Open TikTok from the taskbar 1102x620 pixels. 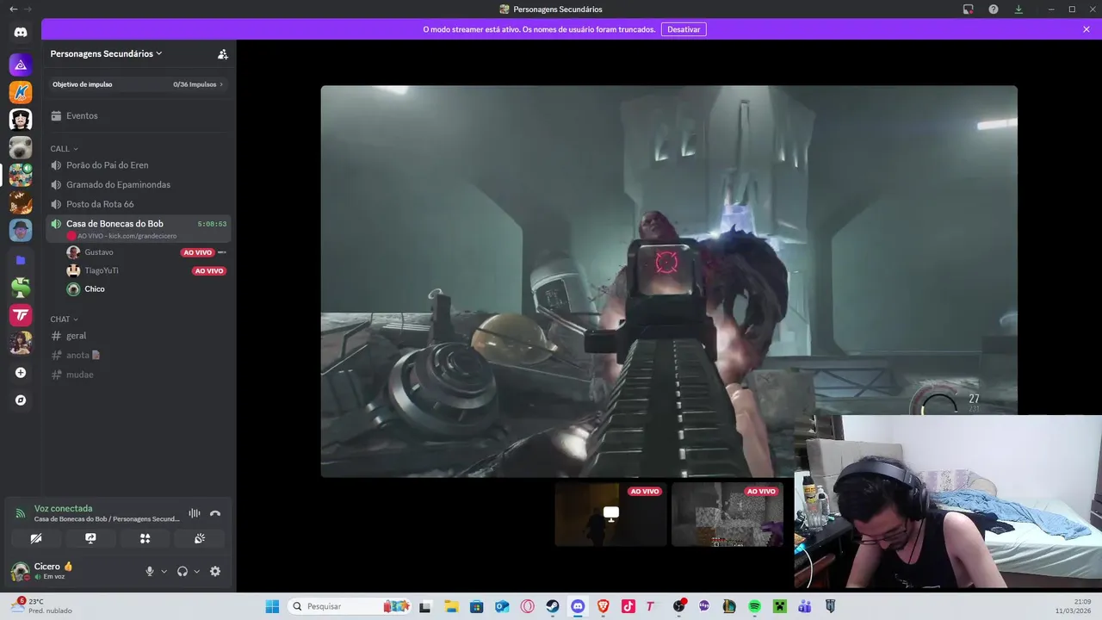tap(628, 606)
